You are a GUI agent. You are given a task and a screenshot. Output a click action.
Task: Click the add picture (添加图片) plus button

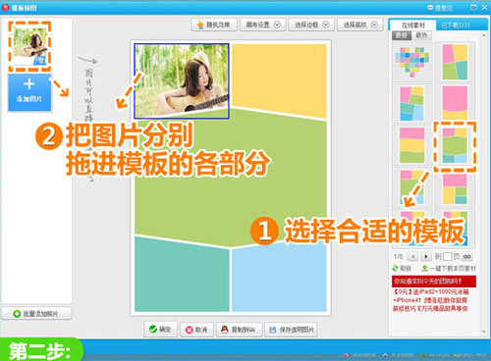[x=29, y=92]
